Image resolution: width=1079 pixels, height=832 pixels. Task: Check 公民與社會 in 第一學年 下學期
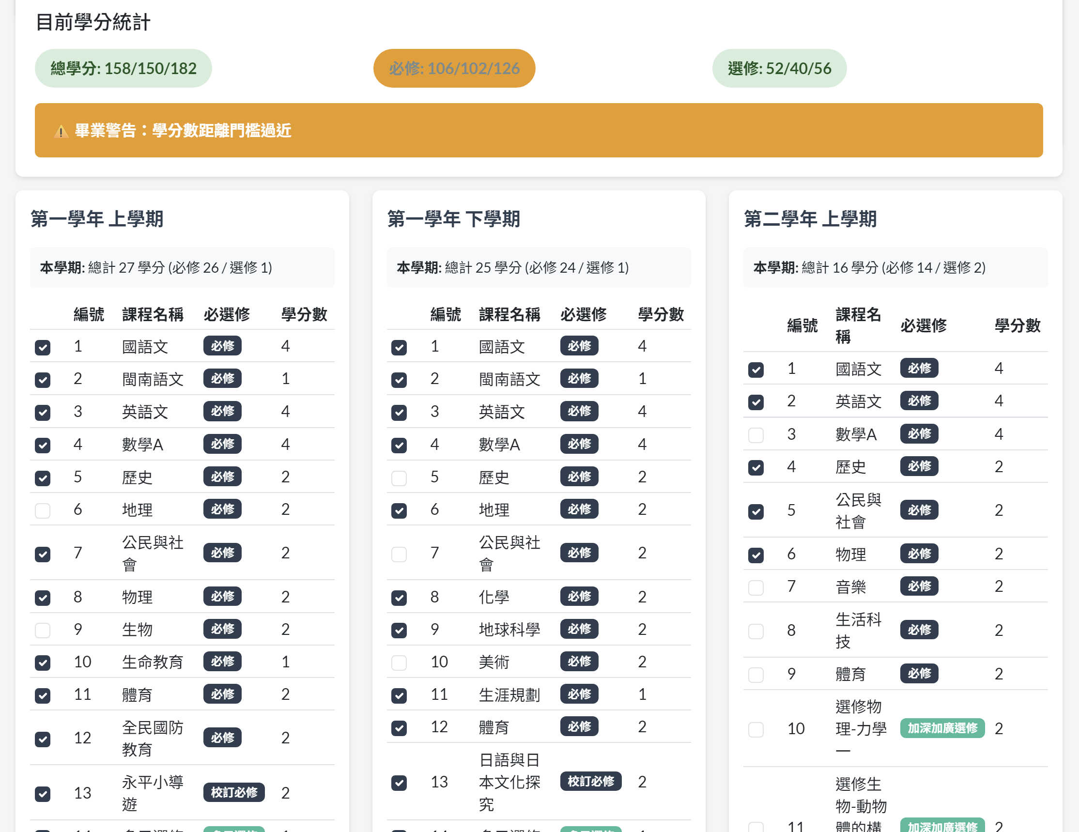click(399, 554)
